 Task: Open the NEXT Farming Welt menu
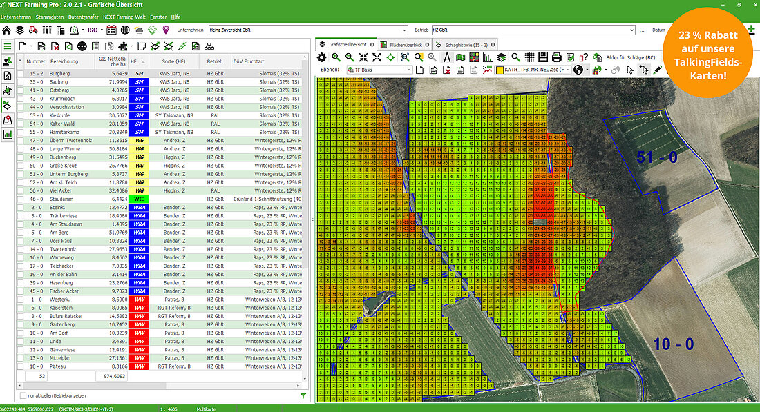(124, 17)
